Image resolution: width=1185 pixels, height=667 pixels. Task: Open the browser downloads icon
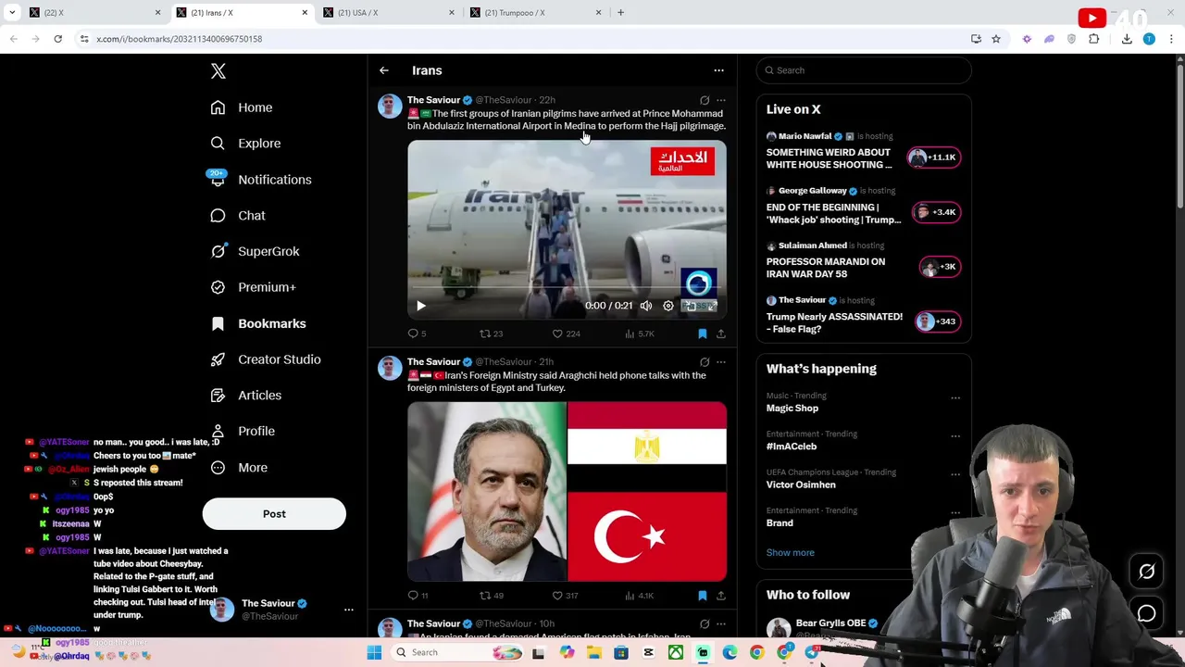coord(1127,39)
